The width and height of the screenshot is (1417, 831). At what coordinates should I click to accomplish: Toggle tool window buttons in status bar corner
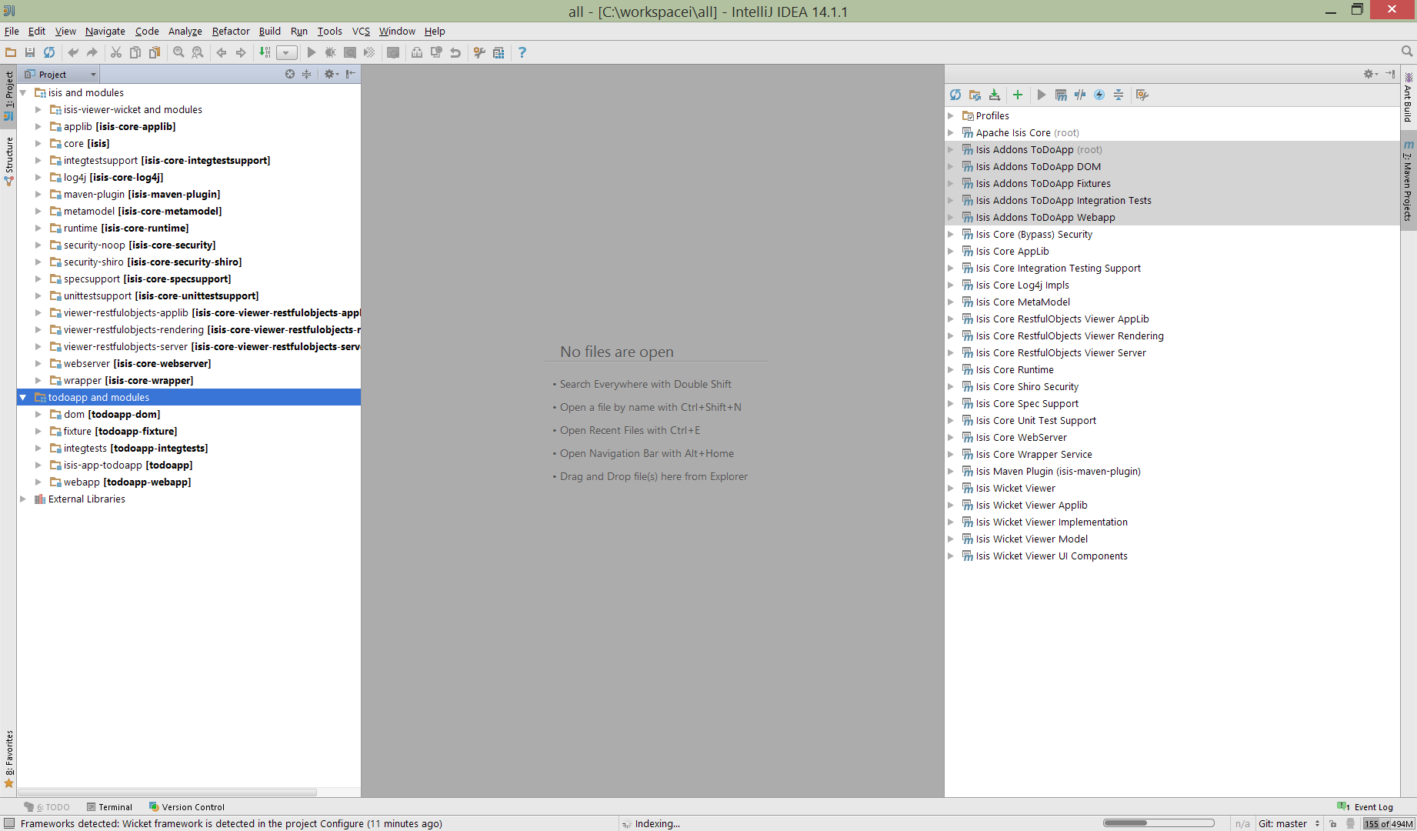click(x=9, y=823)
